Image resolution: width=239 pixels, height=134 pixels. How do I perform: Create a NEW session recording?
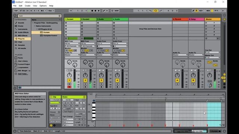[117, 11]
